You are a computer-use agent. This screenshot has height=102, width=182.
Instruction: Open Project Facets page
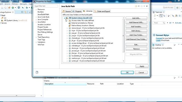(x=43, y=27)
